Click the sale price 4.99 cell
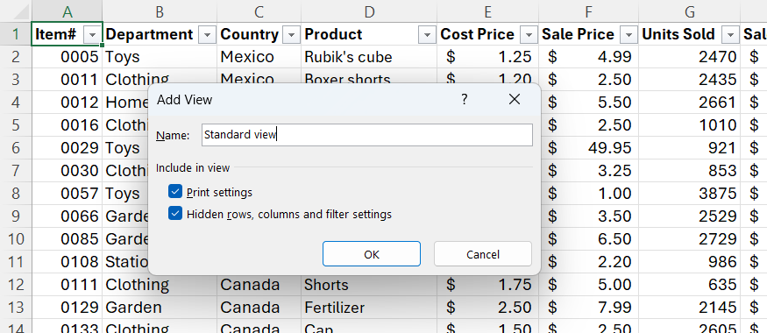This screenshot has width=767, height=333. (588, 57)
